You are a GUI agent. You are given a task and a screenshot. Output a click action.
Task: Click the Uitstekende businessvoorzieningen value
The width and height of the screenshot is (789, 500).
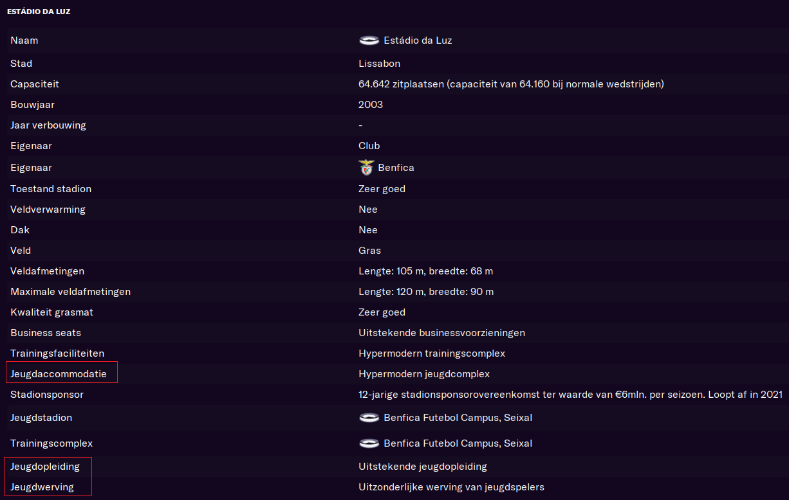[441, 333]
